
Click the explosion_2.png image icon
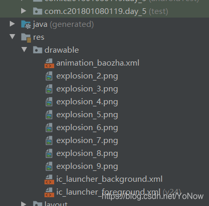coord(49,76)
